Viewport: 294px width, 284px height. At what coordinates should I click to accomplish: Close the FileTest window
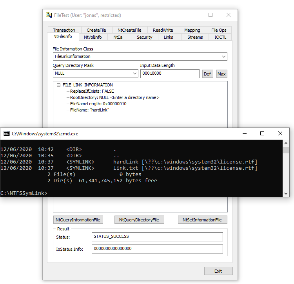229,15
